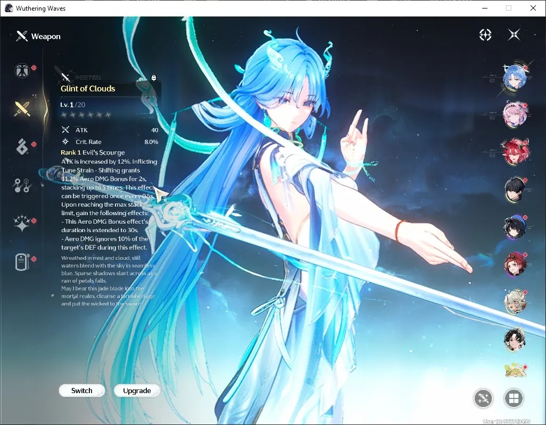Select the red-haired horned character in slot 03
The height and width of the screenshot is (425, 546).
(x=515, y=151)
